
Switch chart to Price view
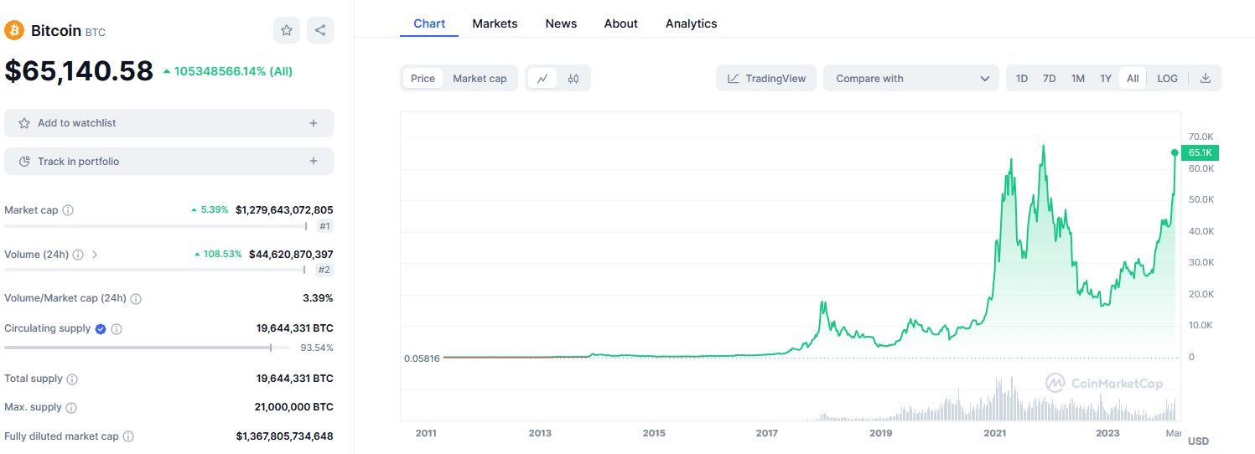click(423, 79)
